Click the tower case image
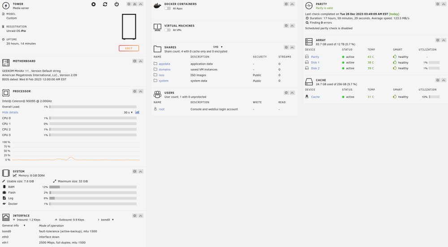448x247 pixels. (129, 26)
